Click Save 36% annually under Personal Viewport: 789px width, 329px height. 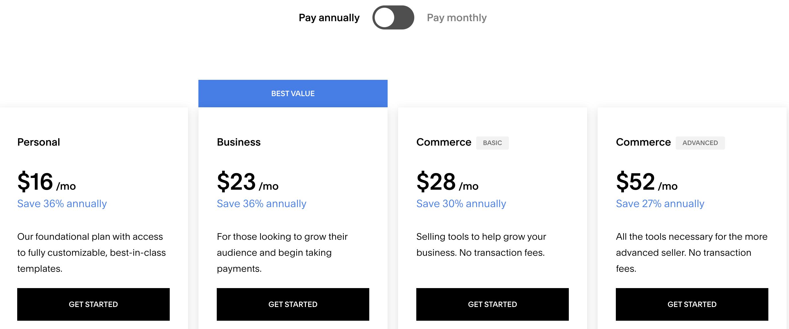[62, 204]
